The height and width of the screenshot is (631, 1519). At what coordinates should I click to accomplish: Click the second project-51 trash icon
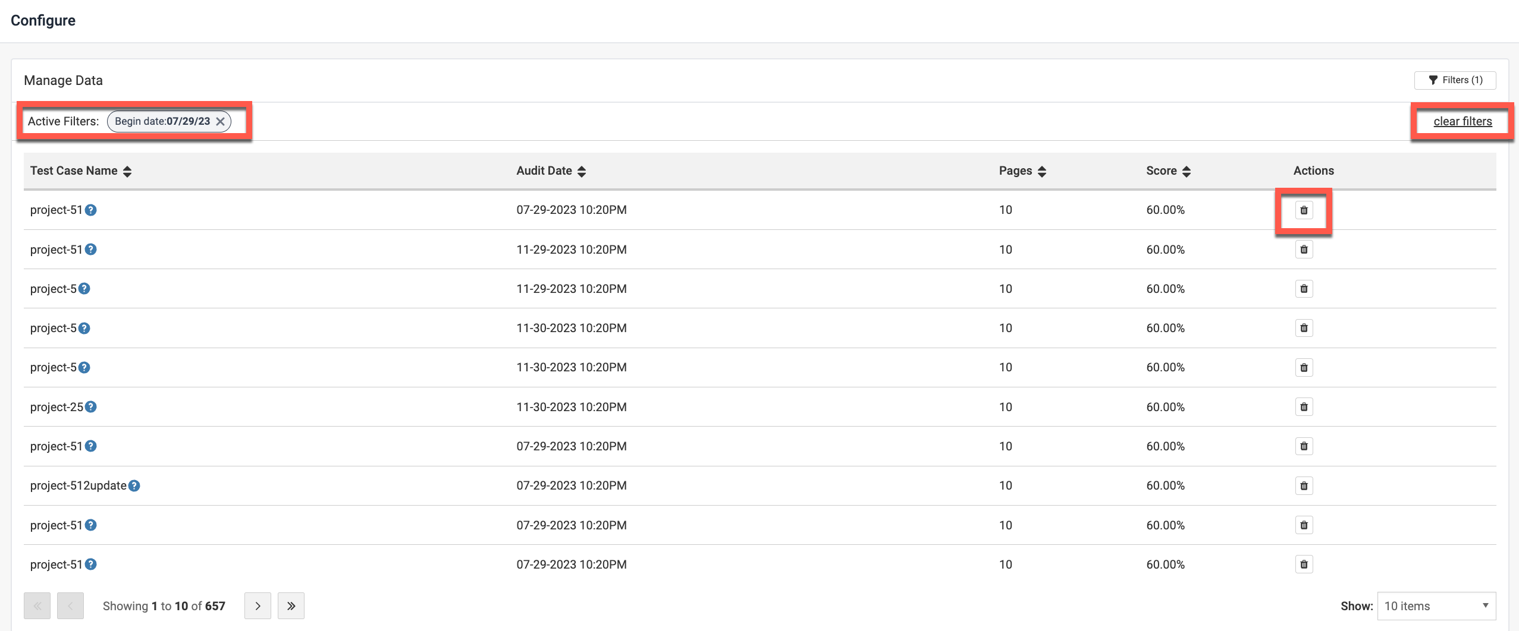click(x=1304, y=250)
